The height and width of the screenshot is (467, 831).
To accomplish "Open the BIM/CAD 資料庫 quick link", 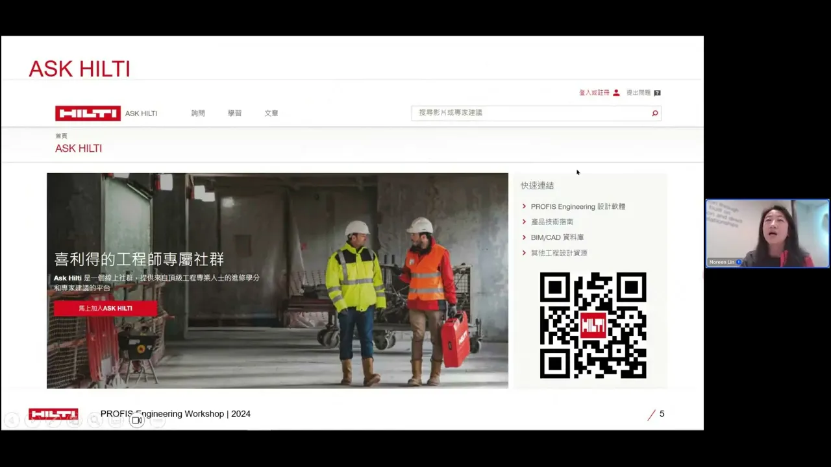I will pos(557,237).
